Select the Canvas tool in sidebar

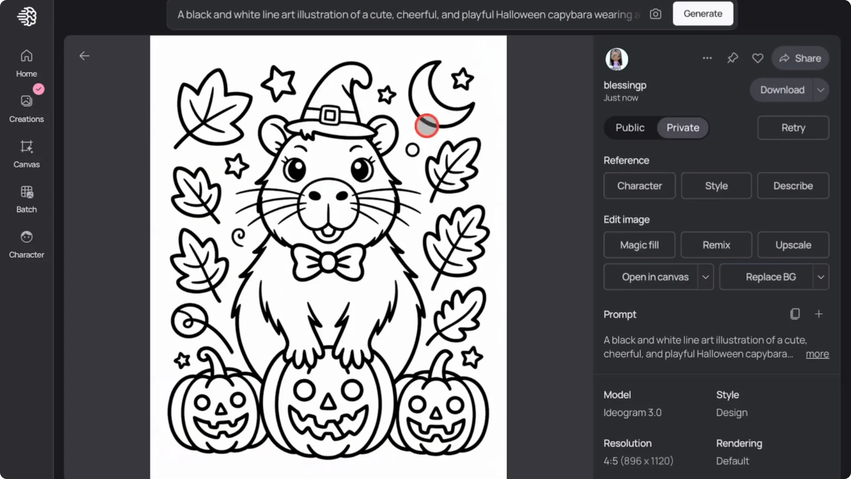point(26,153)
